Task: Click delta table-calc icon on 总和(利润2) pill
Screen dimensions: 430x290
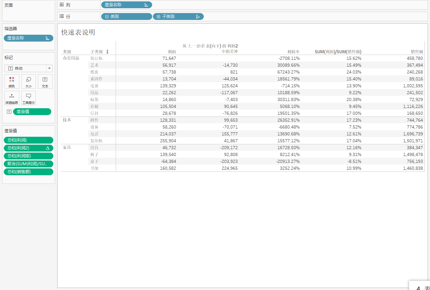Action: tap(48, 148)
